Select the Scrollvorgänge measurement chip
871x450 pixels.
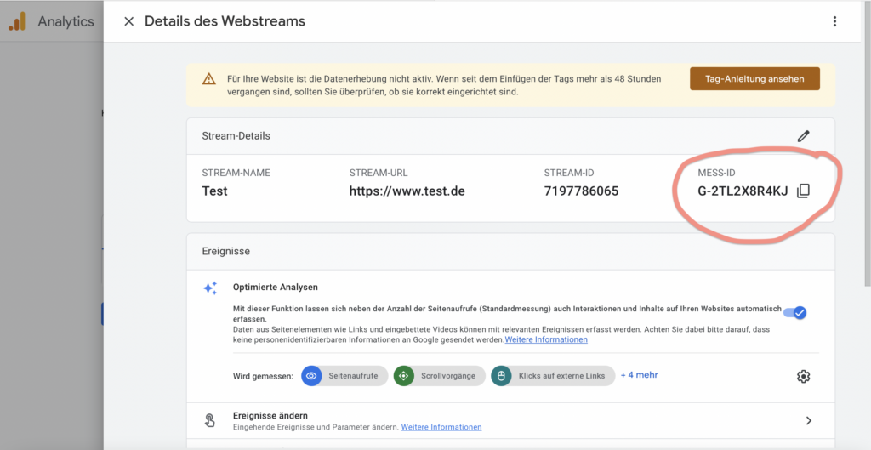(440, 376)
